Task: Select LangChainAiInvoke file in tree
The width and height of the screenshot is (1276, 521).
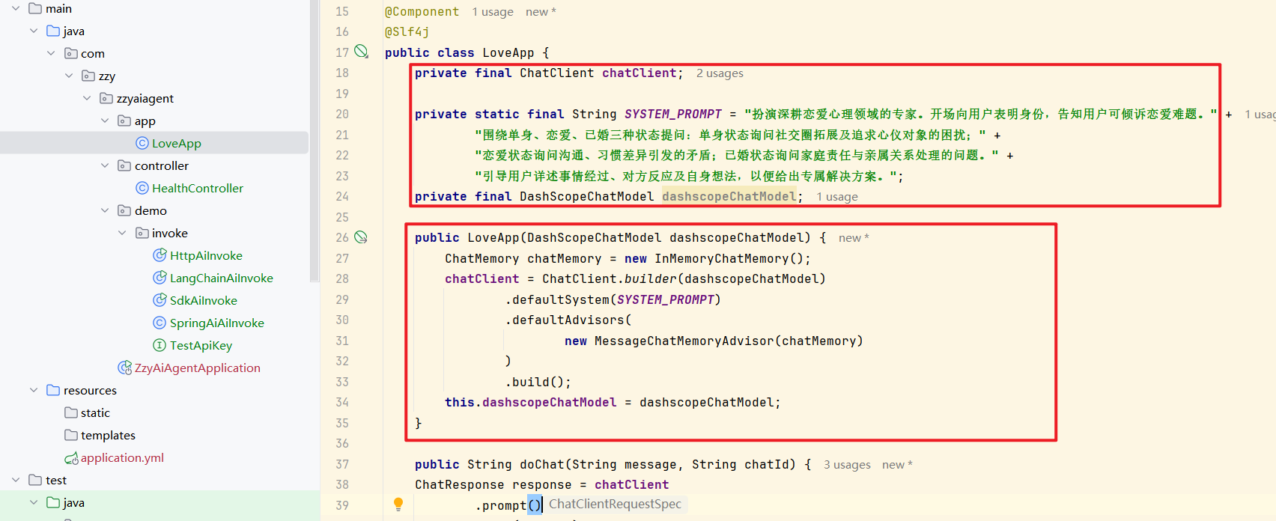Action: [222, 278]
